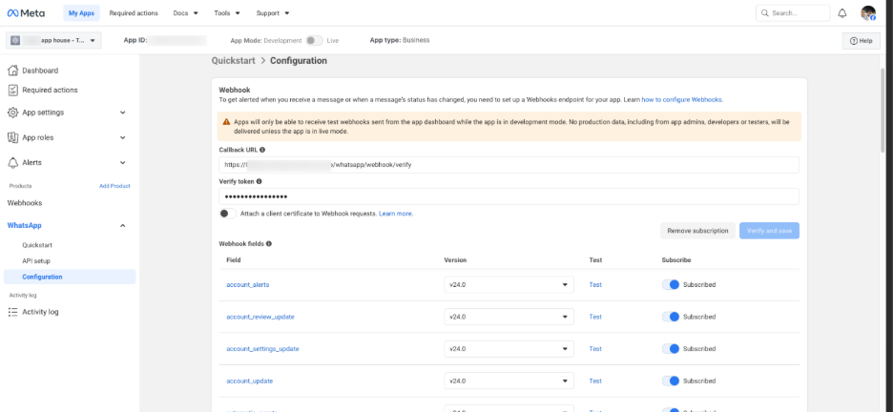
Task: Open Required actions in top navigation
Action: [134, 13]
